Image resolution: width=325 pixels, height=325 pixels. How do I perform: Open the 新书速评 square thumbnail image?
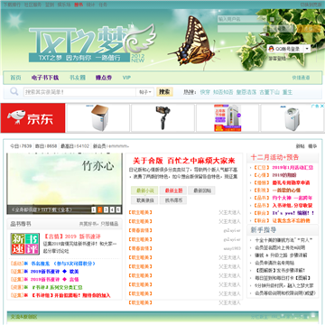click(x=25, y=244)
